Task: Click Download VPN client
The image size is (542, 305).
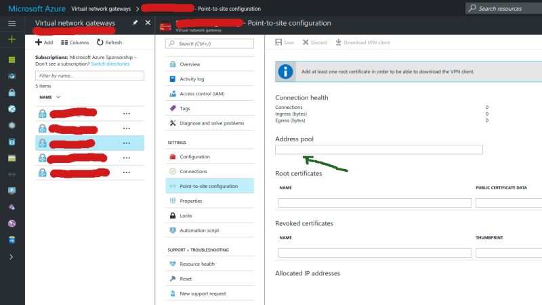Action: (362, 43)
